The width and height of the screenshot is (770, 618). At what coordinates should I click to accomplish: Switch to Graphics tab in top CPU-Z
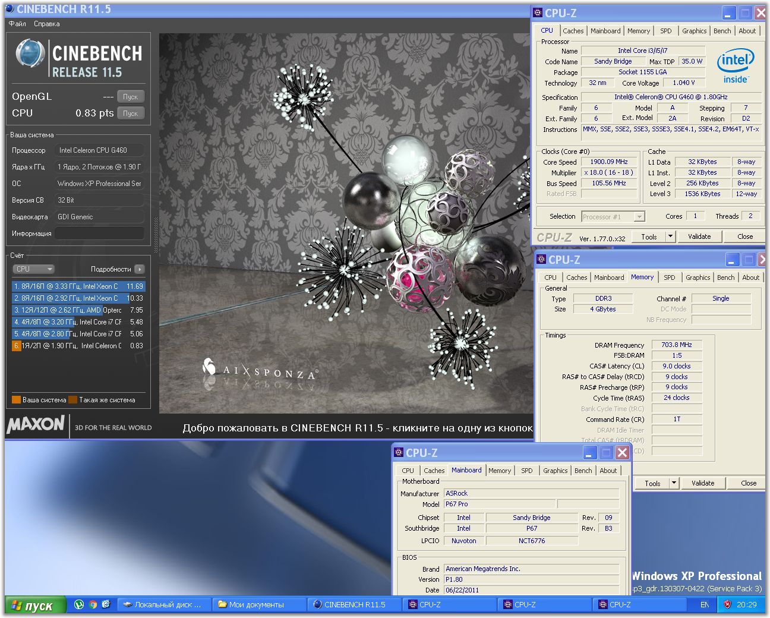click(694, 31)
